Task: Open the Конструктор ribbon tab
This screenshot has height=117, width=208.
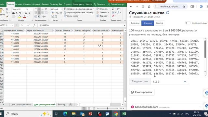Action: [x=78, y=4]
